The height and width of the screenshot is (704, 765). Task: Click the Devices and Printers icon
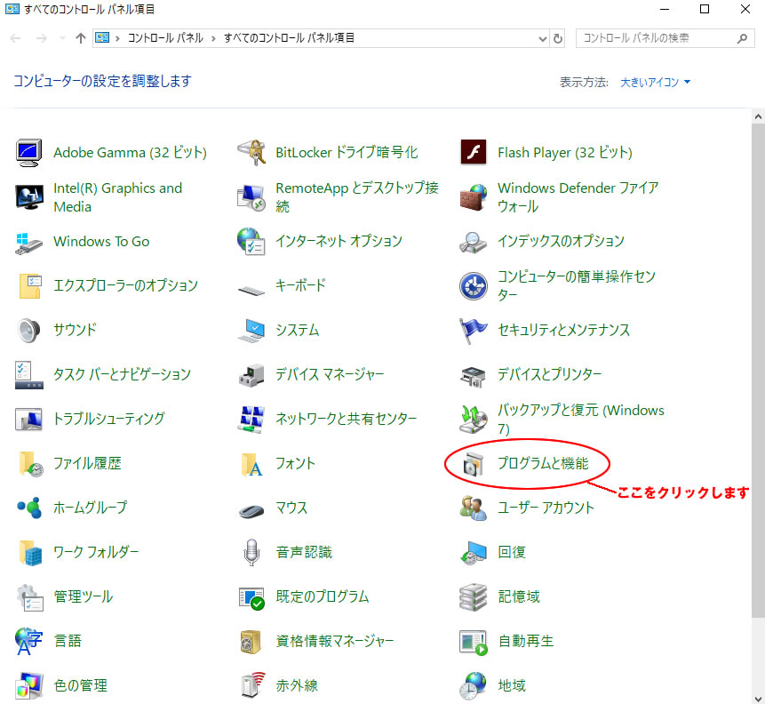point(474,376)
